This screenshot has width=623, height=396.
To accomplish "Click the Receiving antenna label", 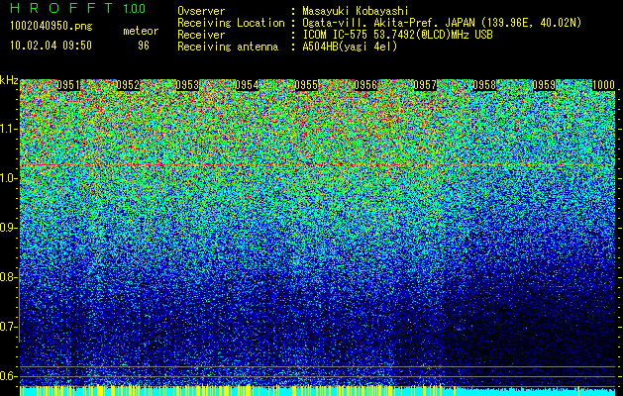I will pyautogui.click(x=228, y=47).
